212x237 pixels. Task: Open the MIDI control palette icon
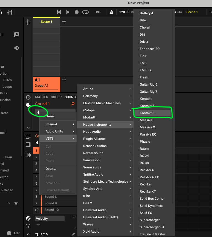pyautogui.click(x=28, y=218)
